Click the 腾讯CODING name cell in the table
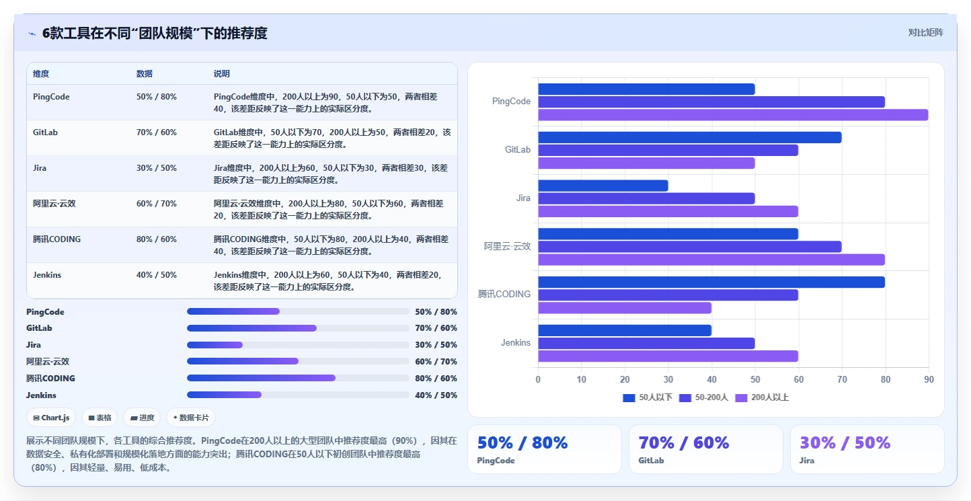 [x=56, y=239]
